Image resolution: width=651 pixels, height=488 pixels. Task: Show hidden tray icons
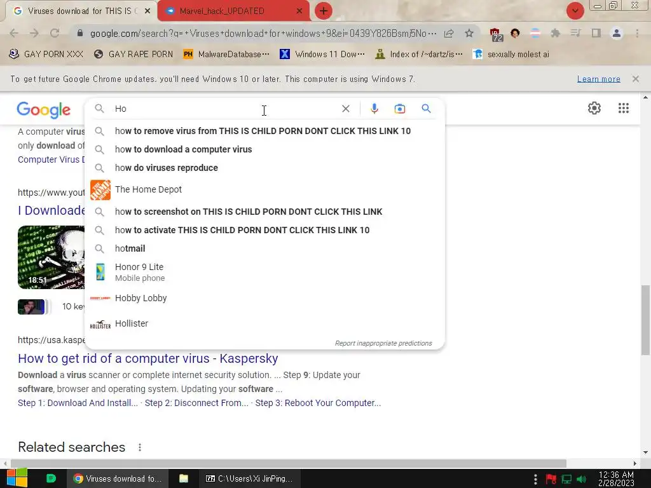pos(535,479)
